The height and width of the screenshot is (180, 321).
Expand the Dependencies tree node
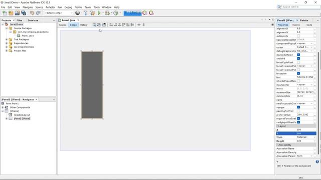pyautogui.click(x=7, y=43)
